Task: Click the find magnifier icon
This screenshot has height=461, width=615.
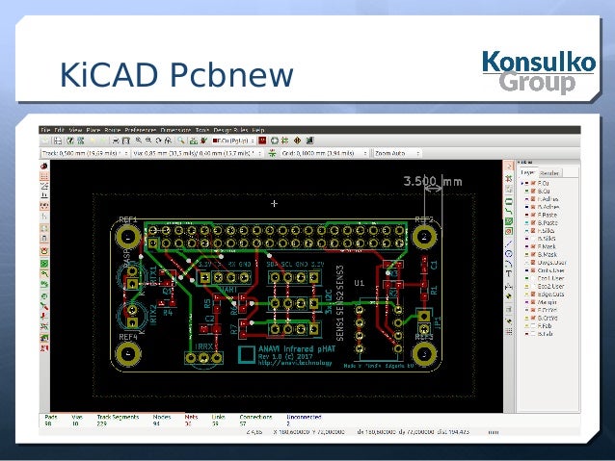Action: coord(181,141)
